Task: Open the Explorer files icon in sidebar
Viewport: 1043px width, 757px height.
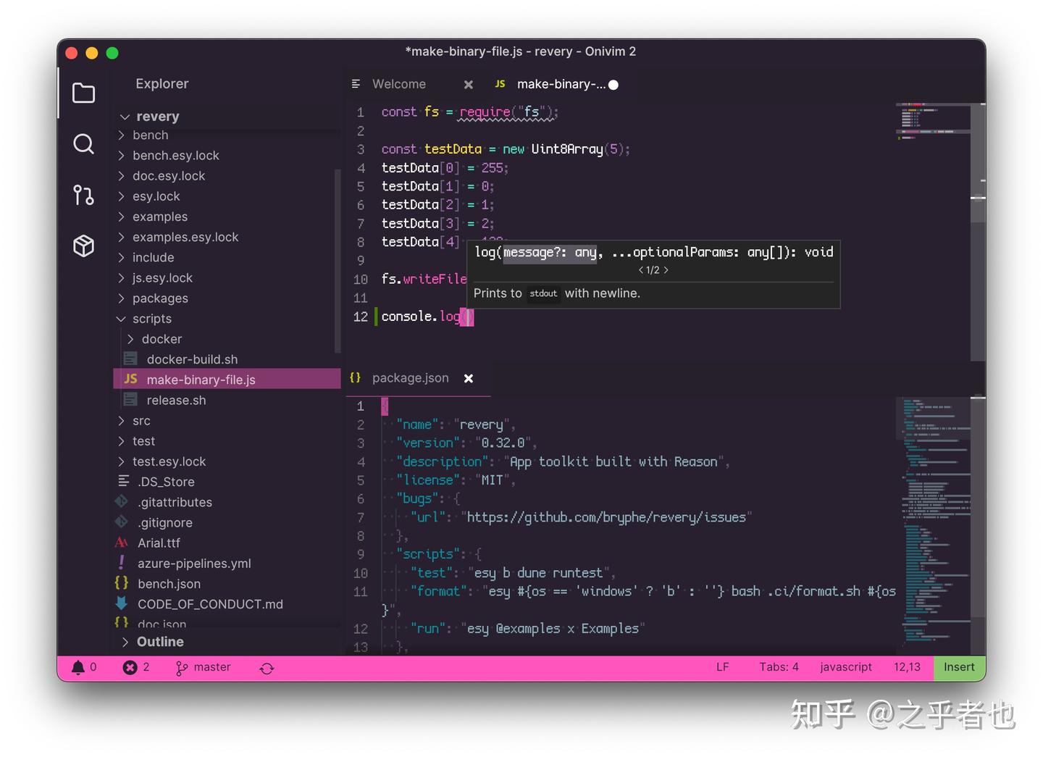Action: click(83, 93)
